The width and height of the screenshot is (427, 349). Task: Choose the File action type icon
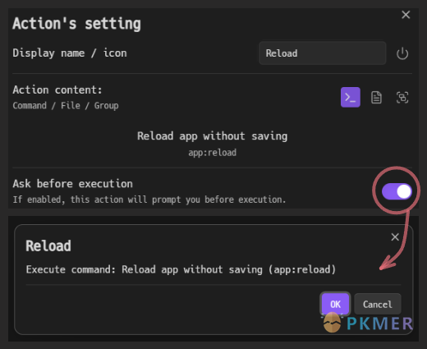376,98
